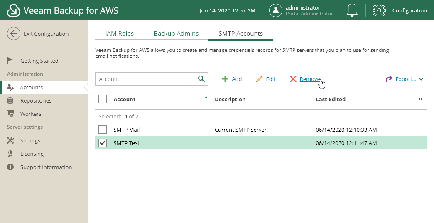This screenshot has width=434, height=223.
Task: Select the SMTP Accounts tab
Action: coord(240,34)
